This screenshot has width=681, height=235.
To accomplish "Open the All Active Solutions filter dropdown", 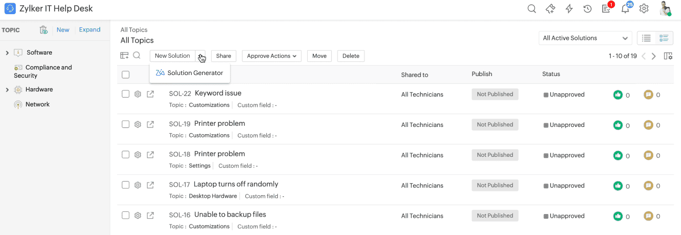I will [x=585, y=38].
